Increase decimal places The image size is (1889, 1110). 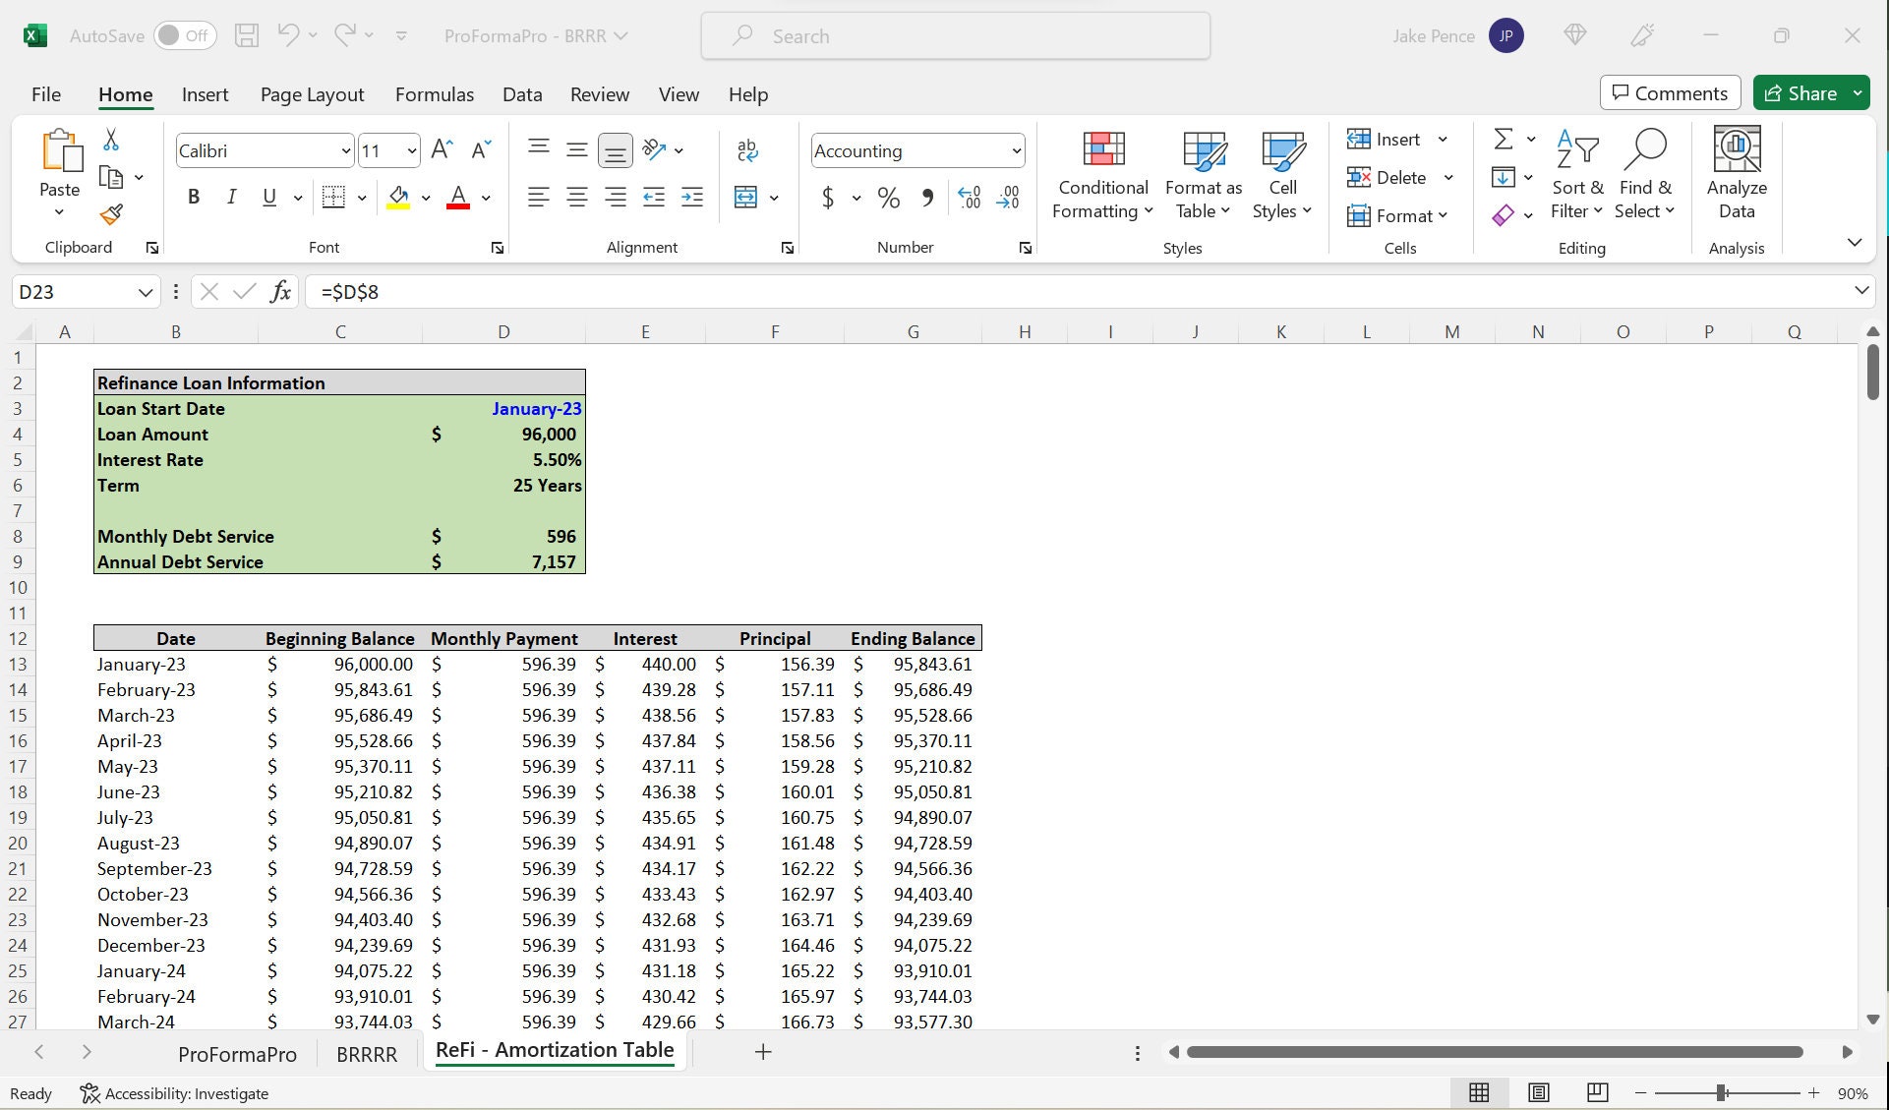pos(969,197)
